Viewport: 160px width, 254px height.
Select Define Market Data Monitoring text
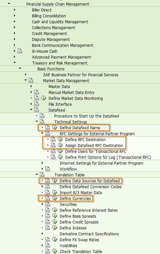click(x=76, y=98)
